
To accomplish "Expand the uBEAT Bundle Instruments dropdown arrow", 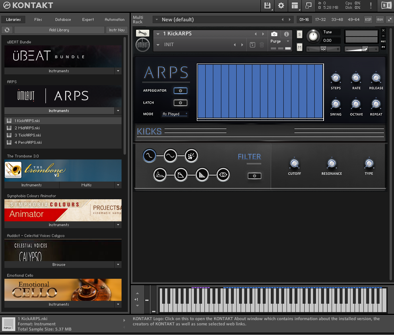I will [x=118, y=71].
